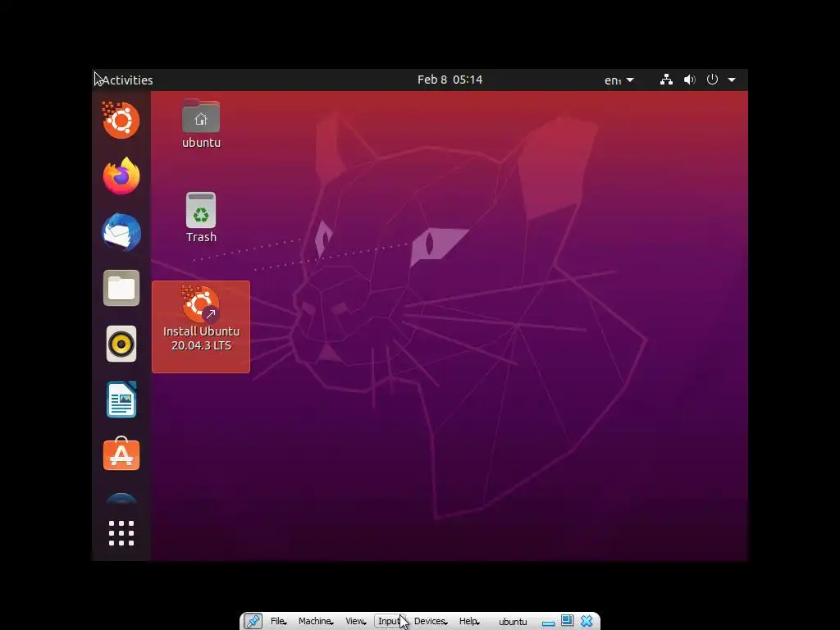This screenshot has height=630, width=840.
Task: Exit fullscreen mode from mini toolbar
Action: (567, 620)
